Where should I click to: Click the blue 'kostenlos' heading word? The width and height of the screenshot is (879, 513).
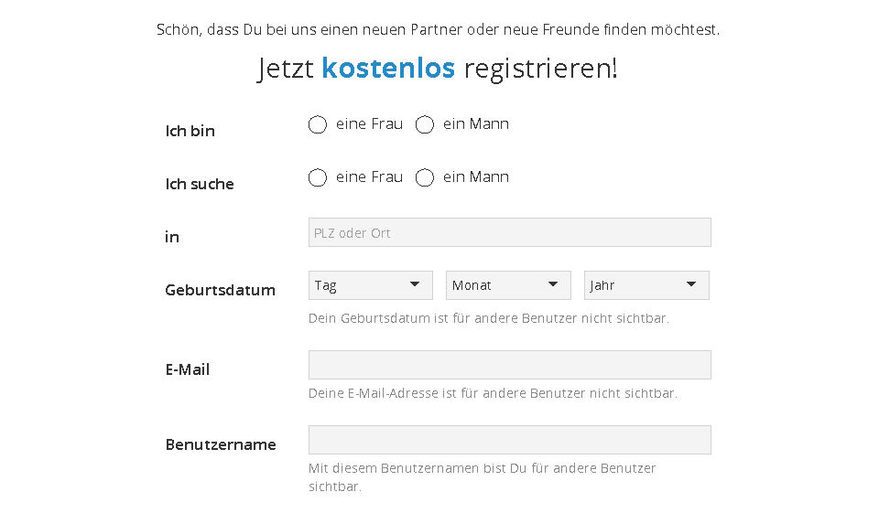[388, 68]
